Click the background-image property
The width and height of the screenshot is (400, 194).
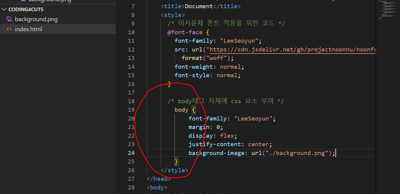[x=216, y=153]
